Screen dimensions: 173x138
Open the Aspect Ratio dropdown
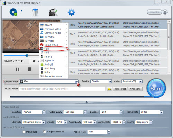tap(99, 132)
